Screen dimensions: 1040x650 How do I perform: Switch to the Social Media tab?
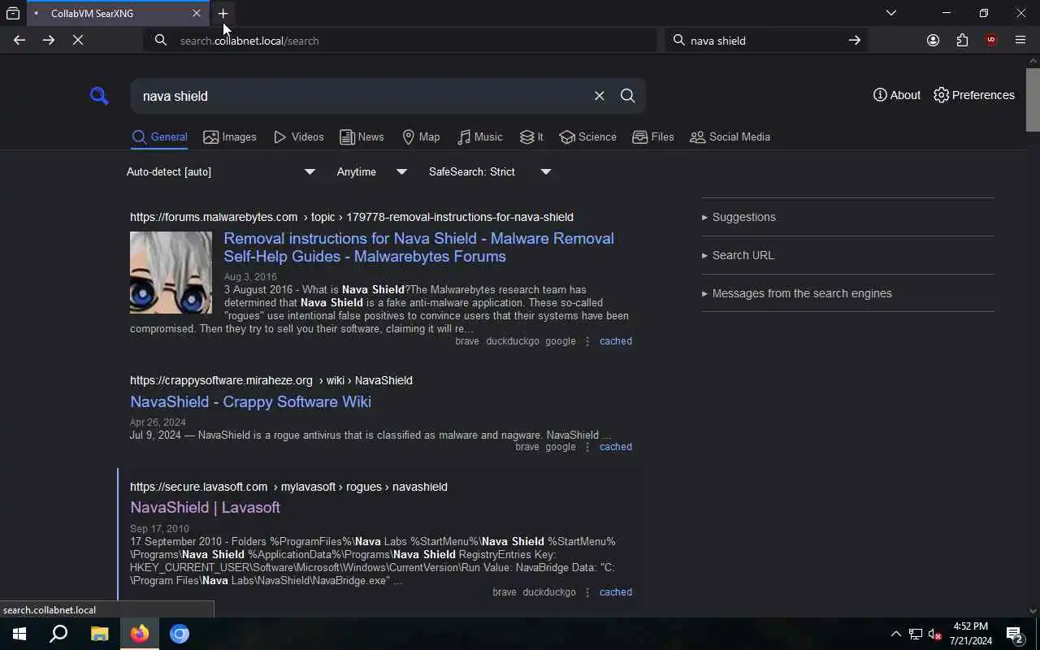730,136
